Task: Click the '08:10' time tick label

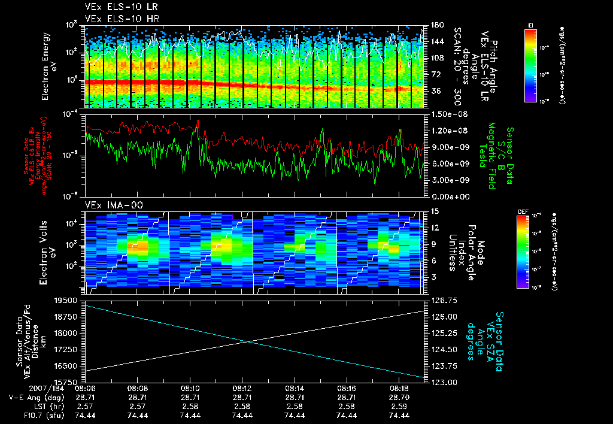Action: click(x=190, y=389)
